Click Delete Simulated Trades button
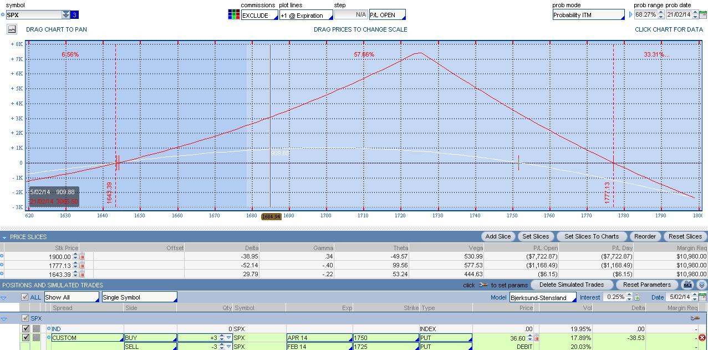This screenshot has width=708, height=350. click(x=571, y=285)
